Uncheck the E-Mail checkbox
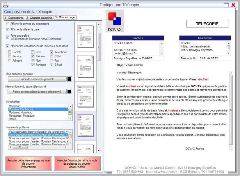The image size is (240, 176). point(51,65)
